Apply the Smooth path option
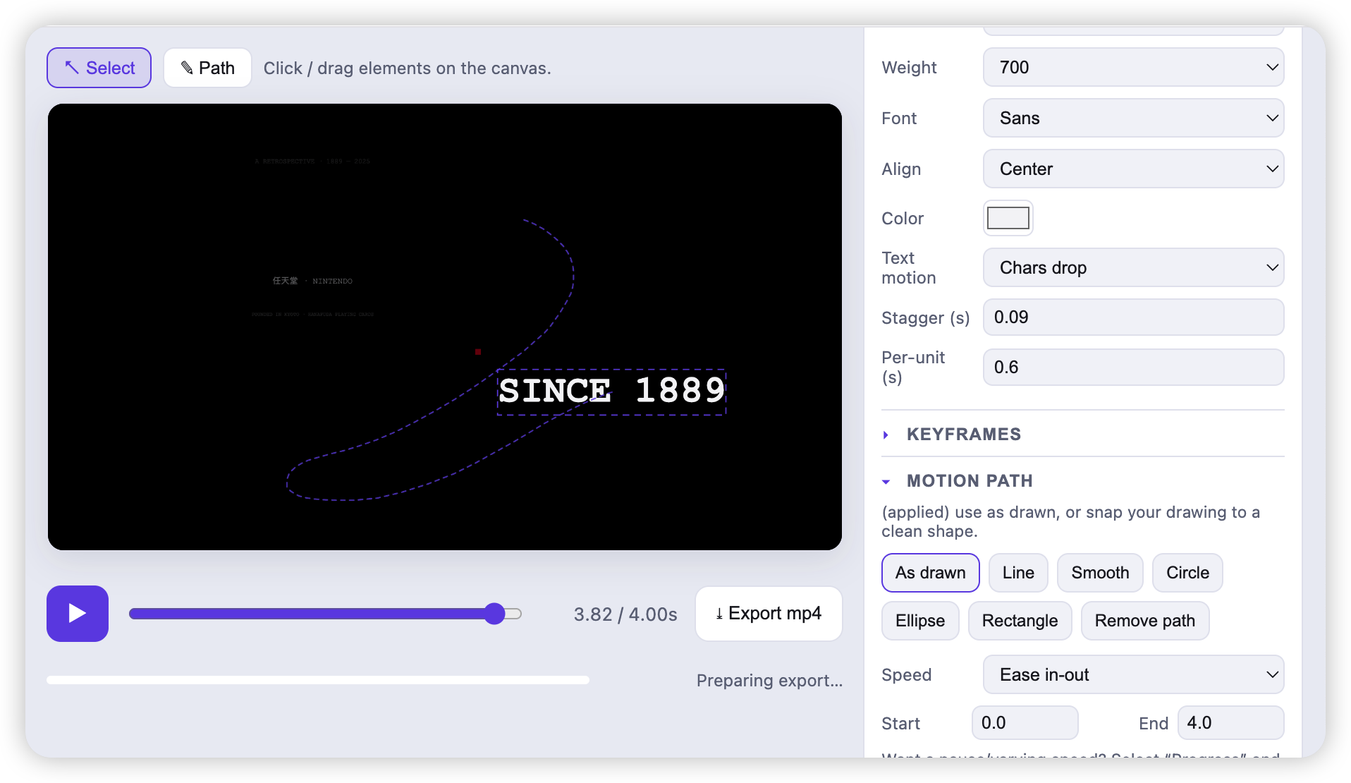Image resolution: width=1351 pixels, height=783 pixels. point(1100,572)
